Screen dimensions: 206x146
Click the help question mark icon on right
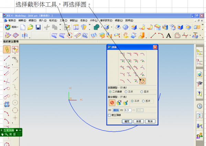coord(199,93)
